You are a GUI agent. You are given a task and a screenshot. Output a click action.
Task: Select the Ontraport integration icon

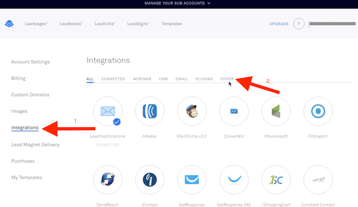pyautogui.click(x=318, y=111)
